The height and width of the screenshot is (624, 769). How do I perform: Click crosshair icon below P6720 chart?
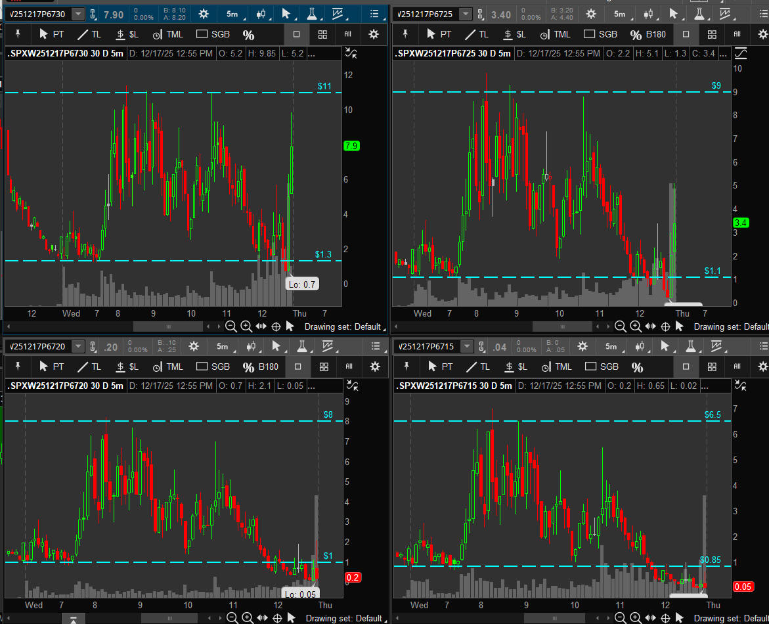[276, 618]
